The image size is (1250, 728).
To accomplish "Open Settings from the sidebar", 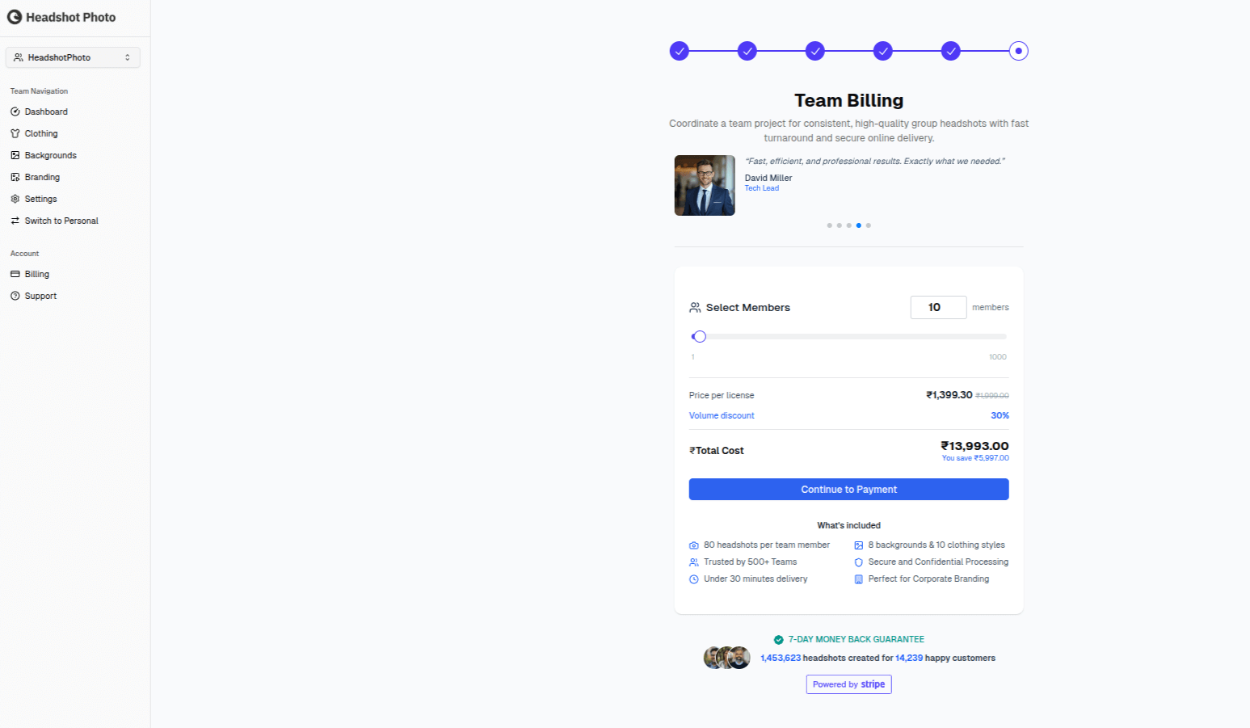I will tap(40, 199).
